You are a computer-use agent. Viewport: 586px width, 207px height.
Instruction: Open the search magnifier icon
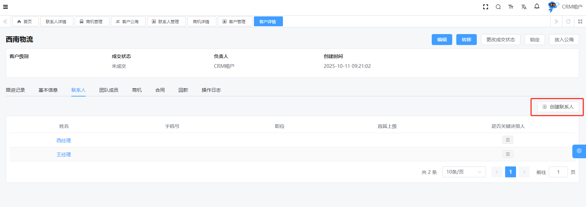tap(498, 7)
